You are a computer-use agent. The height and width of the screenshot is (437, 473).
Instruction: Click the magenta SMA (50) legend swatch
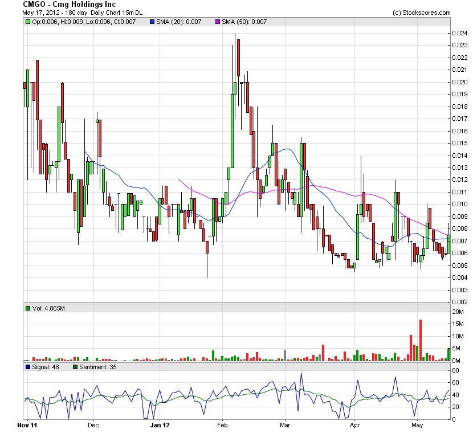218,22
